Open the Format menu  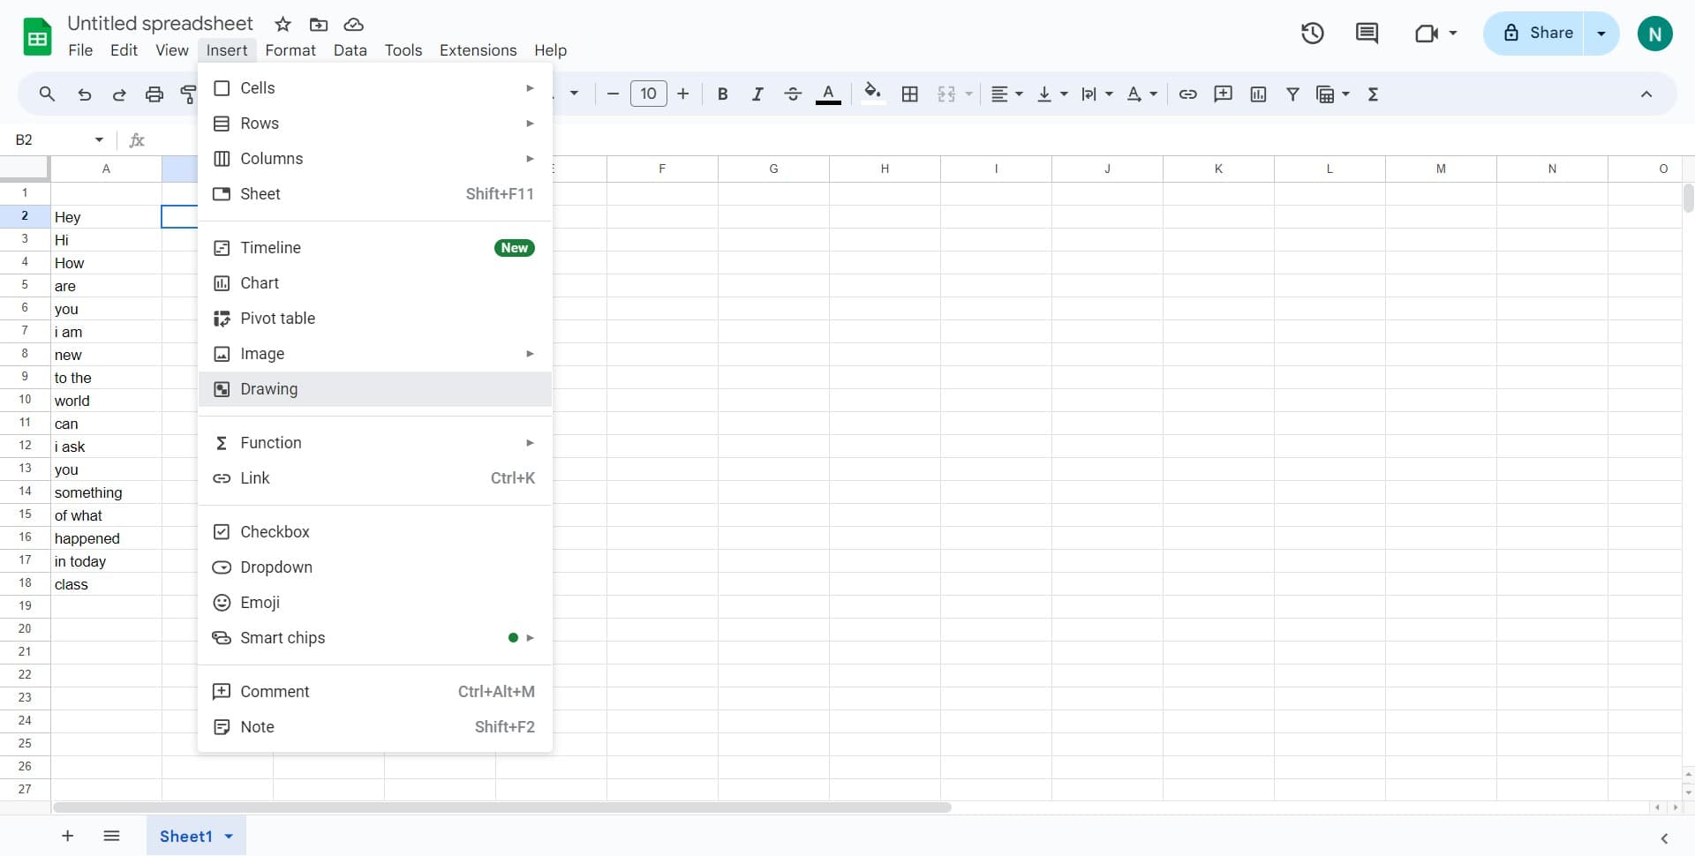click(290, 50)
